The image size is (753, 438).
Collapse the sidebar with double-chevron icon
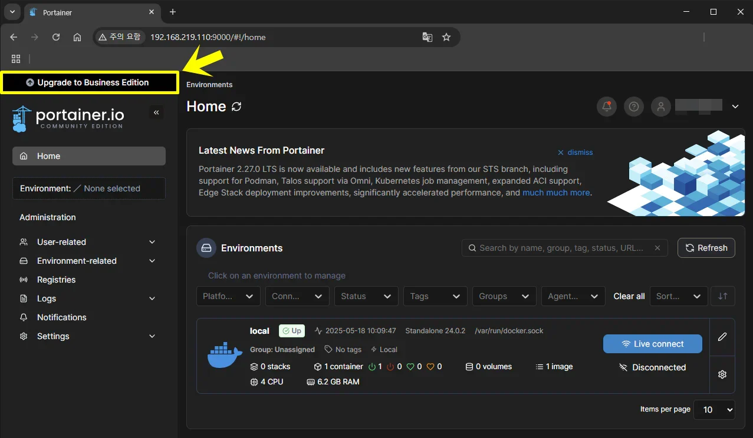(156, 112)
